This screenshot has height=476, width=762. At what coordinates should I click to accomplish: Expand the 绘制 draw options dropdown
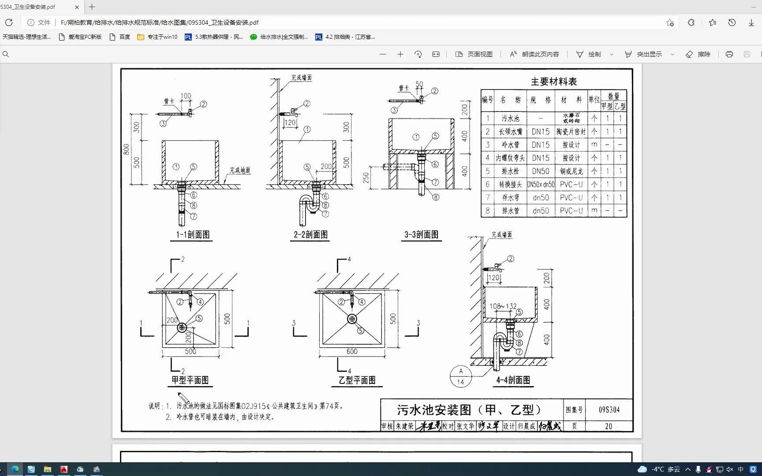(612, 54)
